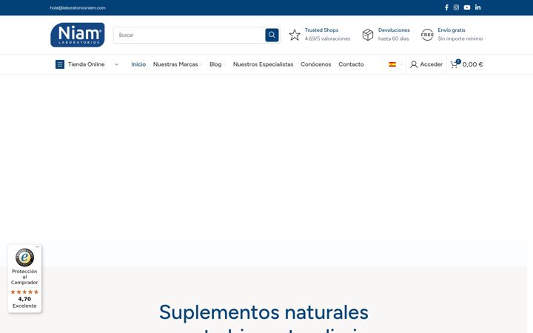Open the shopping cart icon
This screenshot has height=333, width=533.
(454, 64)
